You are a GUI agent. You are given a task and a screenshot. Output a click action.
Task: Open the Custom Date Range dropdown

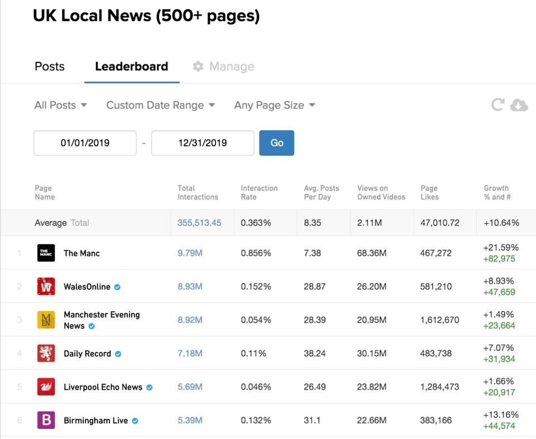[x=161, y=105]
